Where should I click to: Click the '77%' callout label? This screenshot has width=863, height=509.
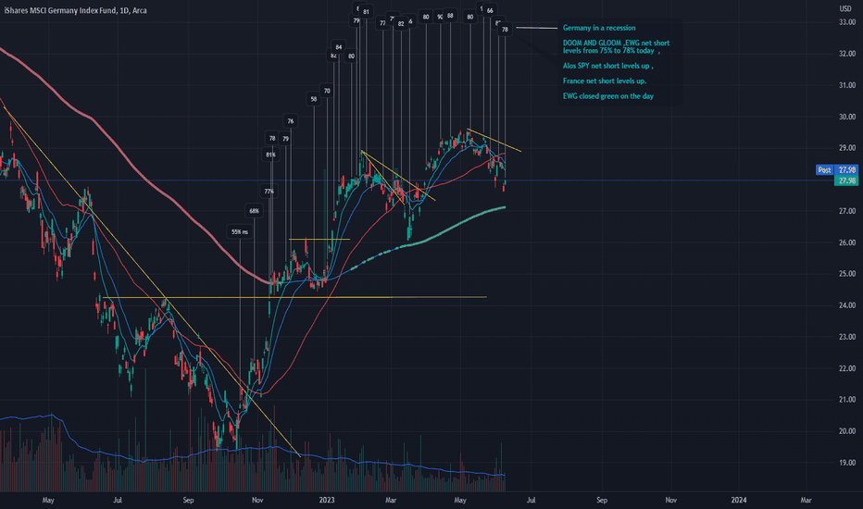(269, 192)
